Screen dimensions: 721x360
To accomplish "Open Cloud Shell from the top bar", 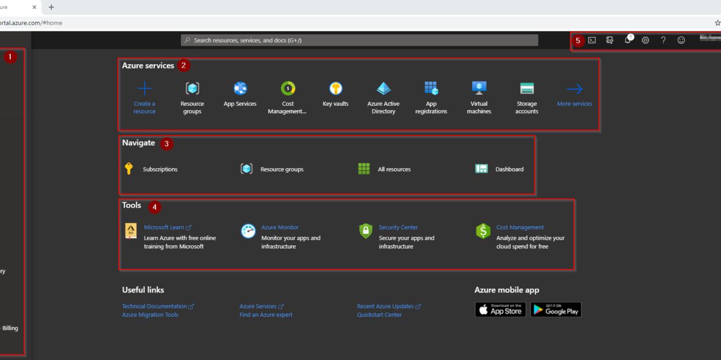I will (x=592, y=40).
